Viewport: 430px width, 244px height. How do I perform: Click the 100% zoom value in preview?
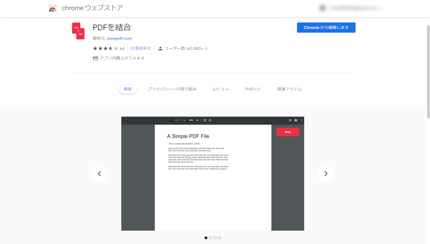tap(191, 120)
